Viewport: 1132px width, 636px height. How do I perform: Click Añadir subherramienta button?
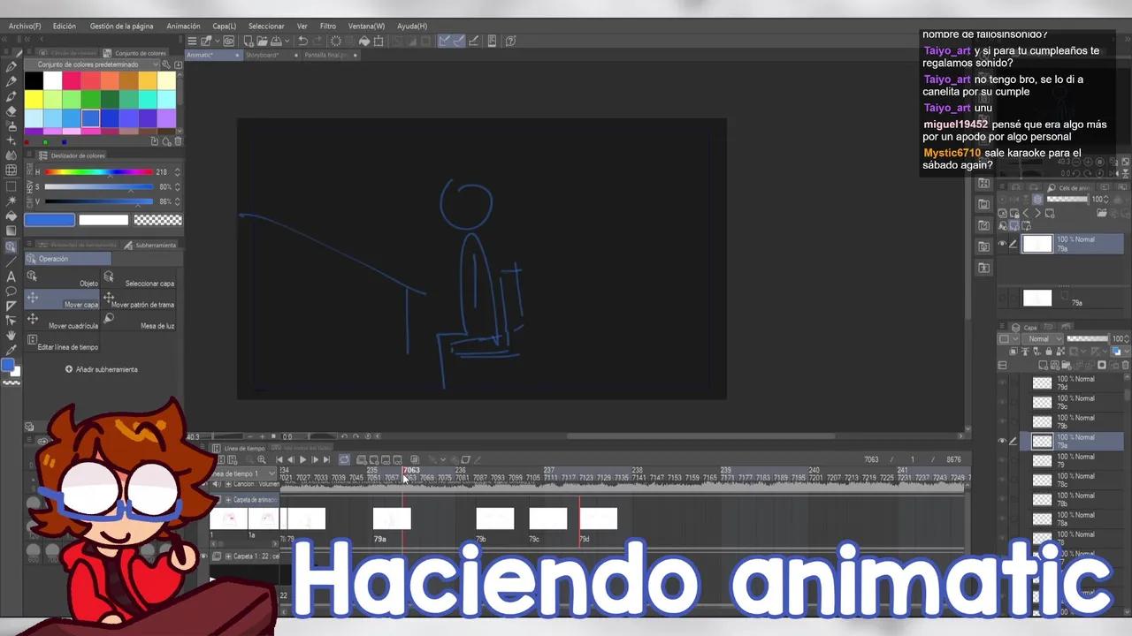102,369
